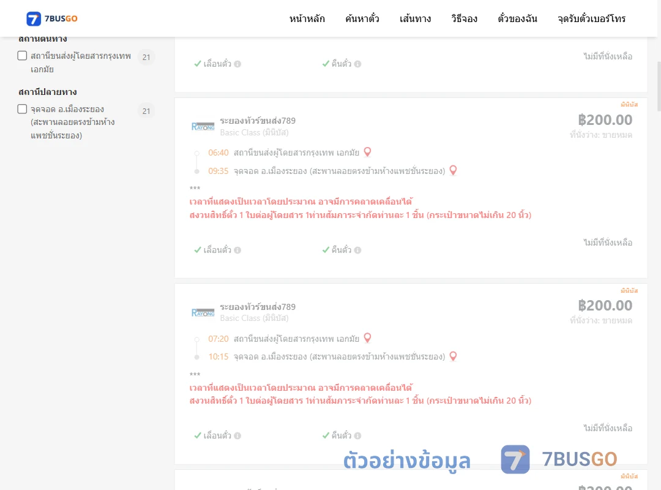Click ฿200.00 price on 06:40 trip
661x490 pixels.
click(605, 120)
